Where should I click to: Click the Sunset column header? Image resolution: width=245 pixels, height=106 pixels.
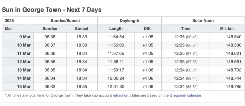(x=82, y=29)
